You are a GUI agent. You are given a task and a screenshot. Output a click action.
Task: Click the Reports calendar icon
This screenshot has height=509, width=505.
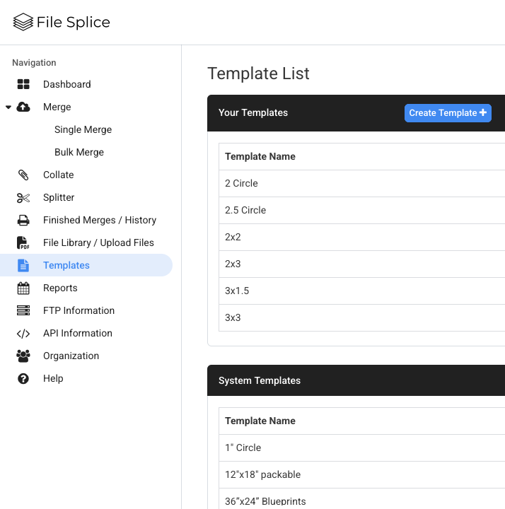coord(23,288)
